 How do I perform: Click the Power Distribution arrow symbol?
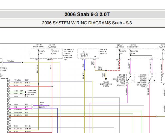[106, 79]
